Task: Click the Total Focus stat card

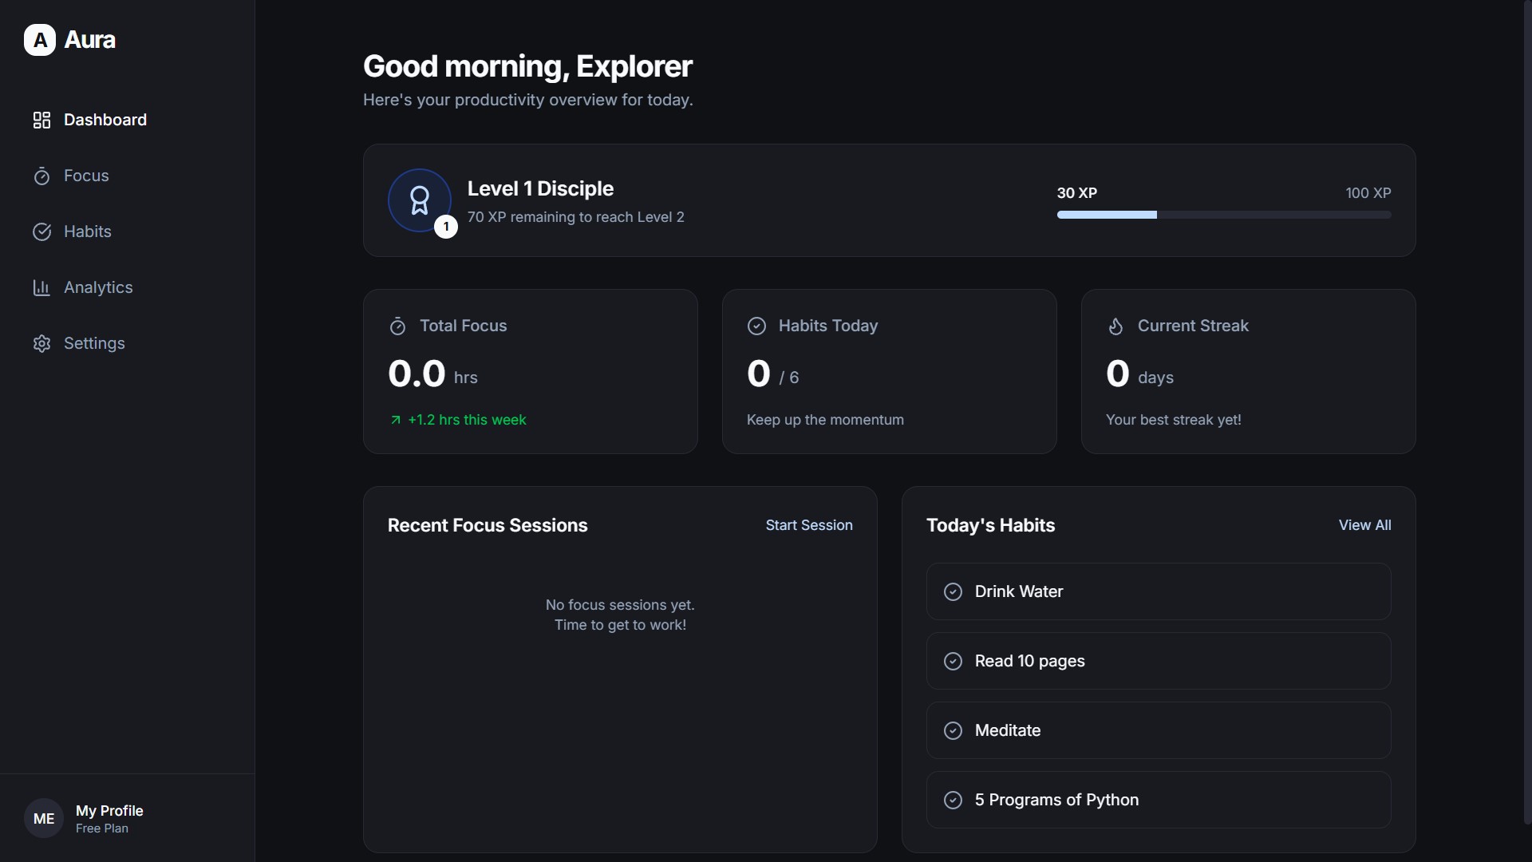Action: (x=531, y=372)
